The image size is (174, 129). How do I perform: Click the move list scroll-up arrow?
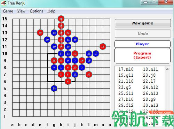(167, 69)
